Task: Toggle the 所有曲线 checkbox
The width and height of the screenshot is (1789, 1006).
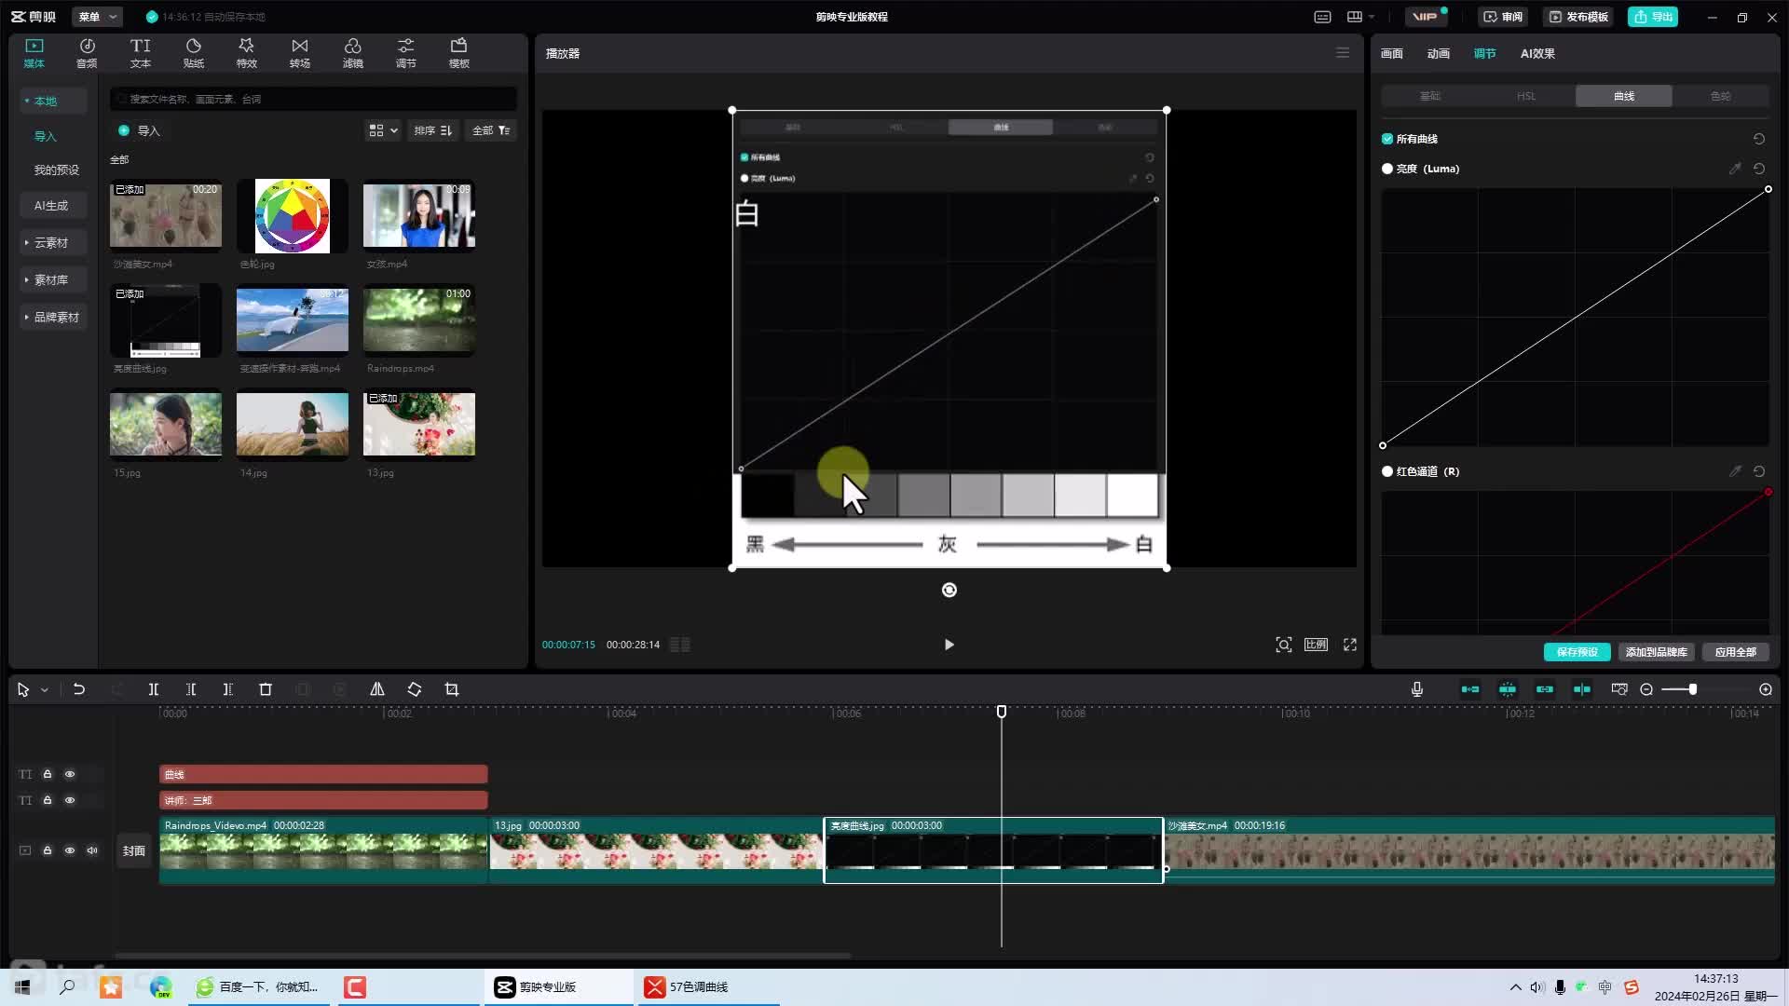Action: click(1387, 139)
